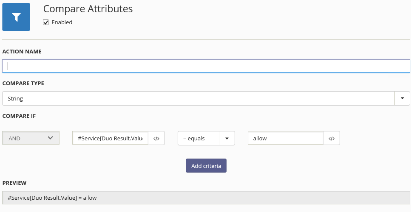Click the caret arrow of Compare Type

(402, 98)
